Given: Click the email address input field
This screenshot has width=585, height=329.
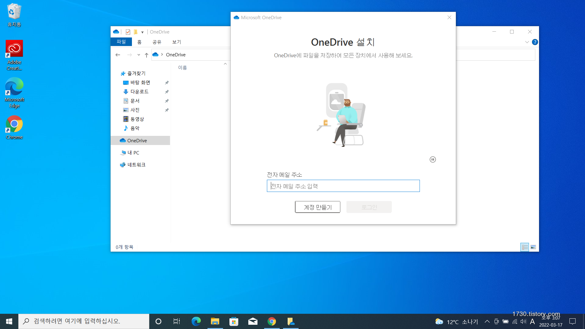Looking at the screenshot, I should pyautogui.click(x=343, y=186).
